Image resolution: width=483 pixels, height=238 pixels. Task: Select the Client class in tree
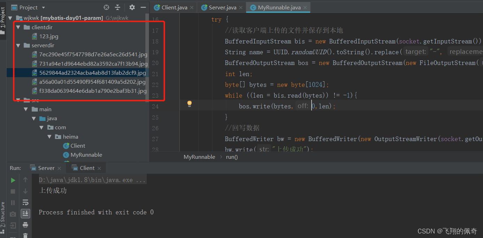pos(74,146)
